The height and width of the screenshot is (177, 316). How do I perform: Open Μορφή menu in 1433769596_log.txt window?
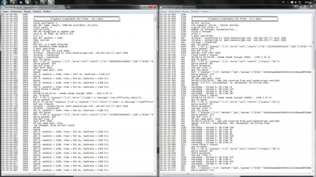(27, 12)
